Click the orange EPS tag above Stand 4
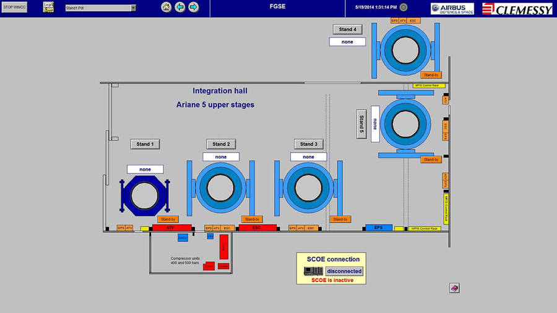This screenshot has height=313, width=557. (x=395, y=20)
